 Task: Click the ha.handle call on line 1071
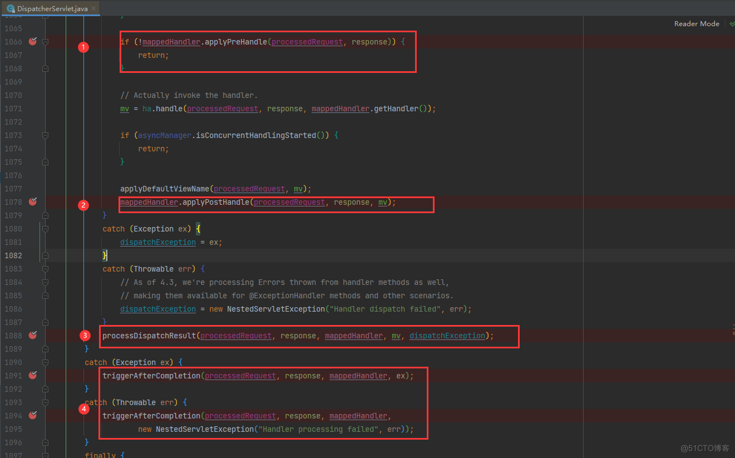(x=162, y=109)
